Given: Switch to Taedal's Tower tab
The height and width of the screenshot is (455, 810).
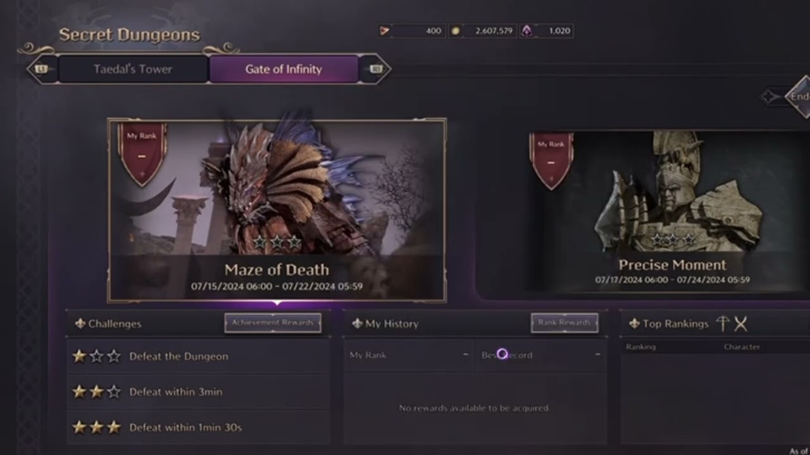Looking at the screenshot, I should click(x=133, y=69).
